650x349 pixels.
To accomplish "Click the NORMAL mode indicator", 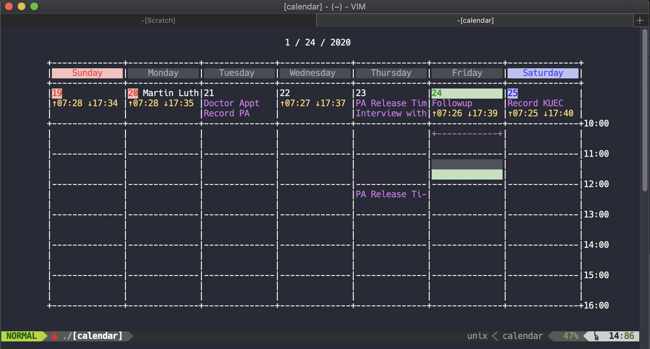I will (x=22, y=336).
